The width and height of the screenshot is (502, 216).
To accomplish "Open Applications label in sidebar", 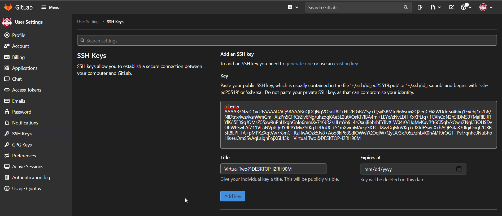I will click(25, 68).
